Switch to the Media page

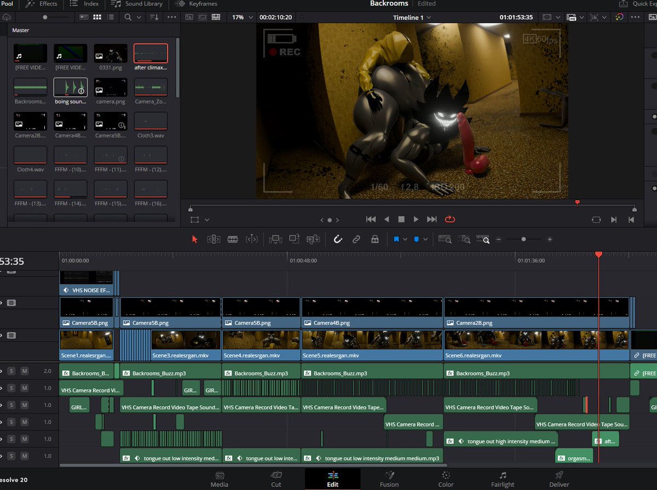[219, 479]
